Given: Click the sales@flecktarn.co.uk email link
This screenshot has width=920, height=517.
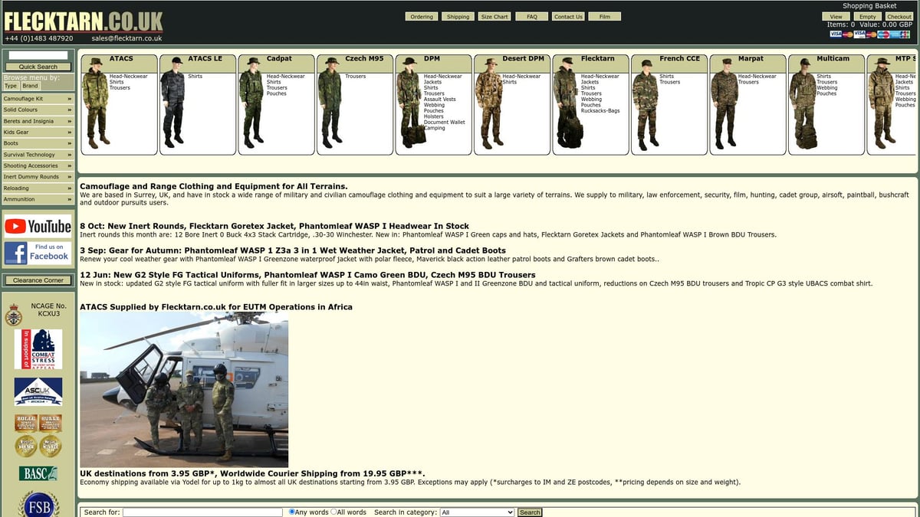Looking at the screenshot, I should coord(125,38).
